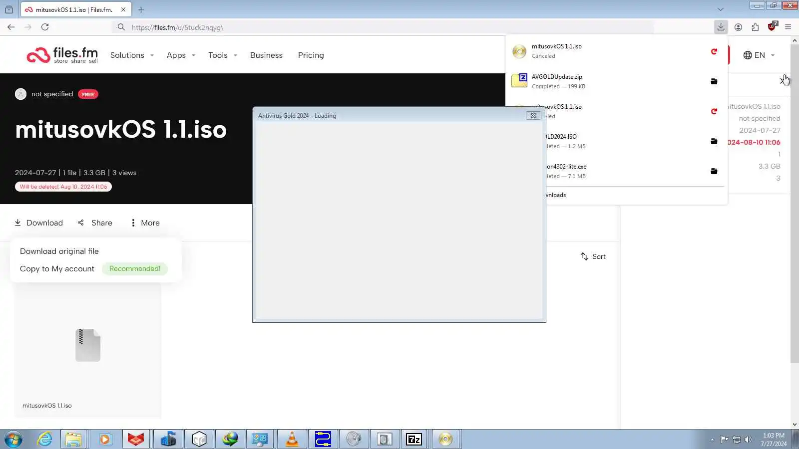Open Windows Media Player from the taskbar
The height and width of the screenshot is (449, 799).
tap(104, 440)
